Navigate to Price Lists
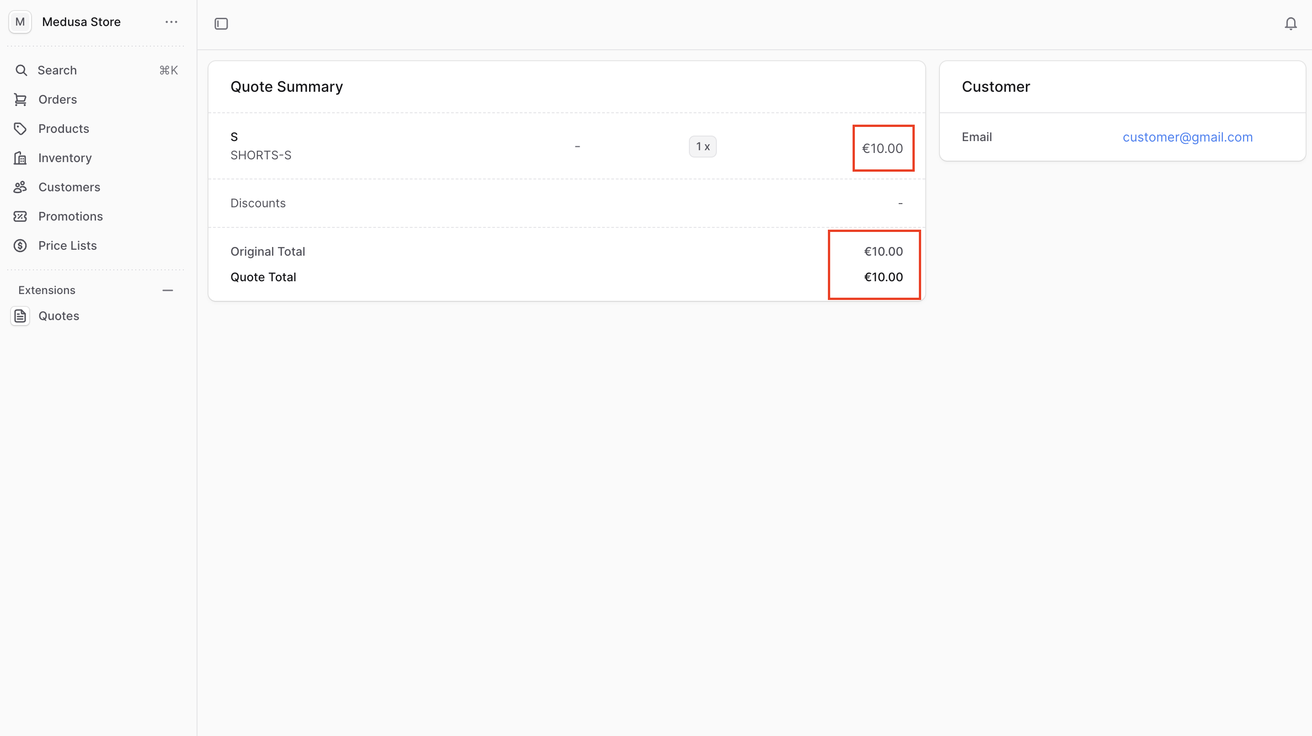Screen dimensions: 1312x736 click(x=67, y=246)
